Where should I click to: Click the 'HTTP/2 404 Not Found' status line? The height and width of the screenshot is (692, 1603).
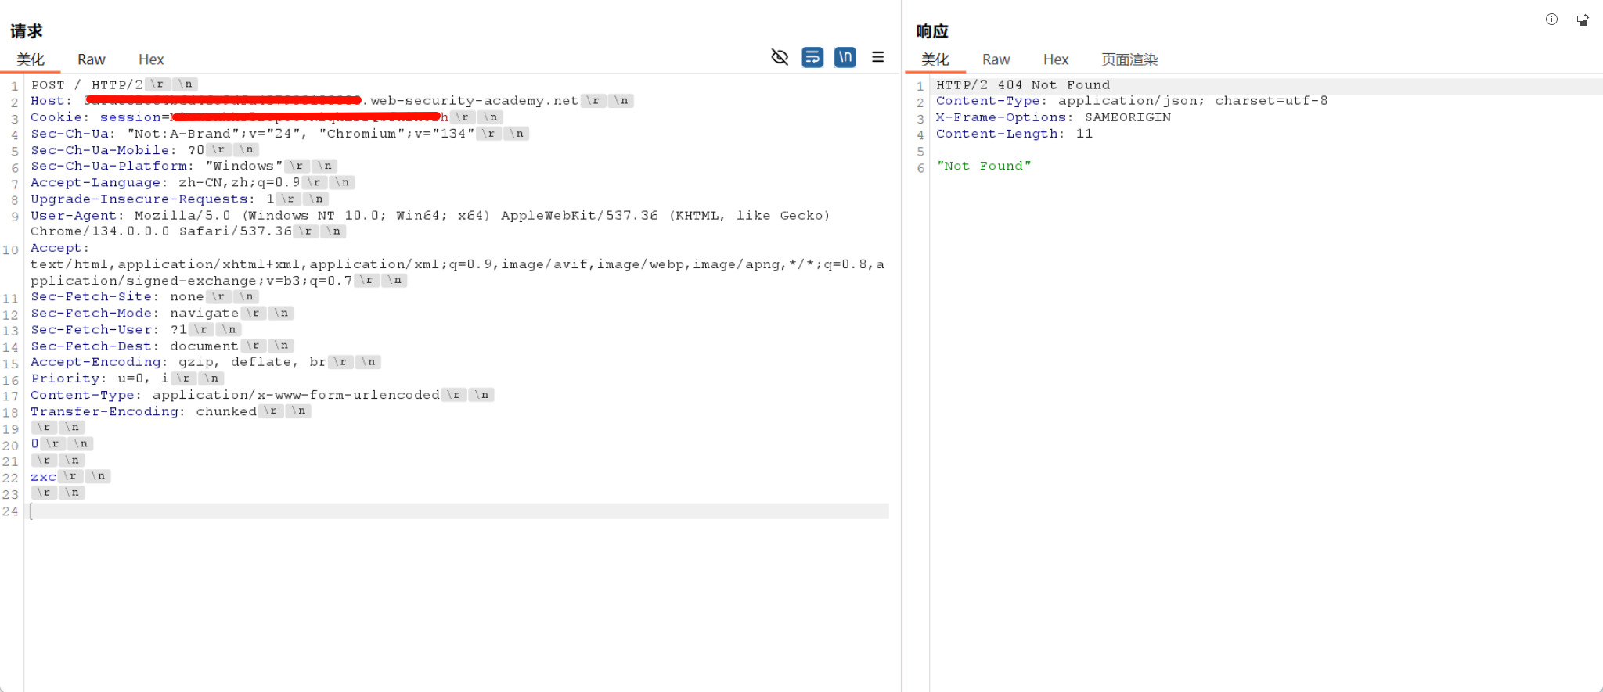coord(1023,84)
